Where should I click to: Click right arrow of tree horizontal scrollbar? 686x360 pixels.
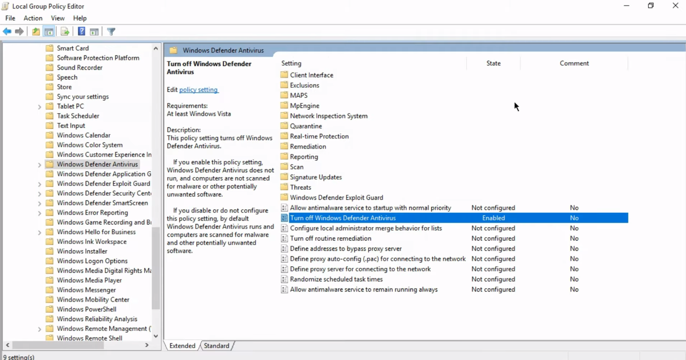point(147,345)
